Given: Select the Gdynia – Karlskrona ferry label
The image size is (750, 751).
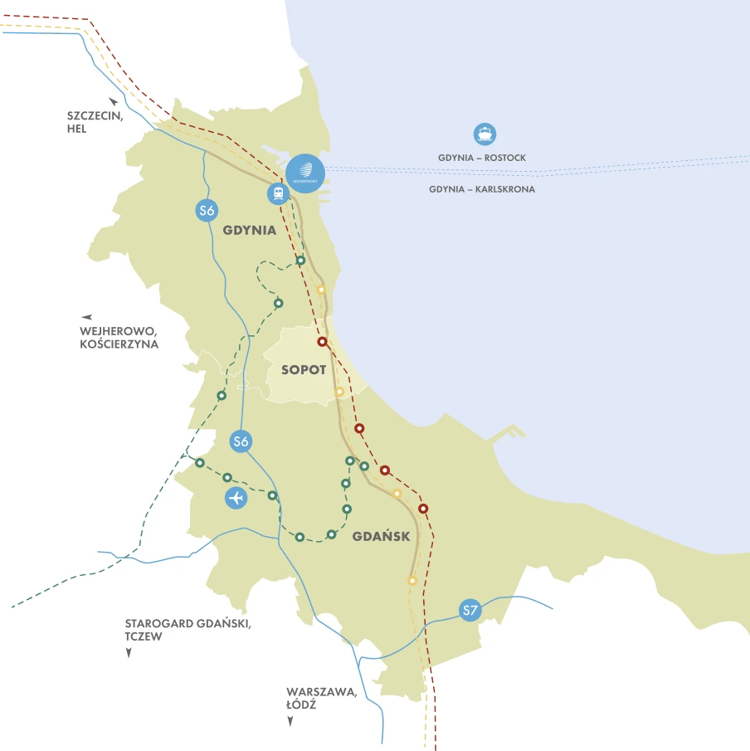Looking at the screenshot, I should point(482,189).
